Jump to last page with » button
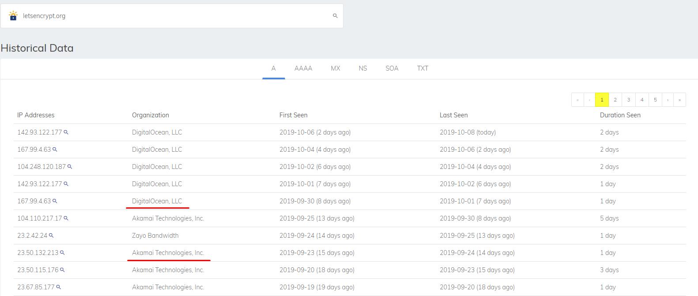 point(679,100)
